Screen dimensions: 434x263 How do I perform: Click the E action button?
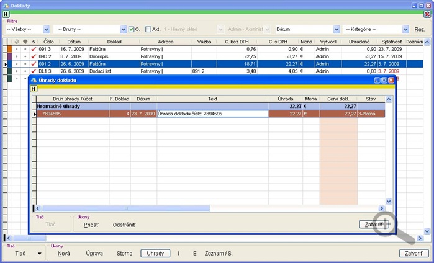pos(195,254)
